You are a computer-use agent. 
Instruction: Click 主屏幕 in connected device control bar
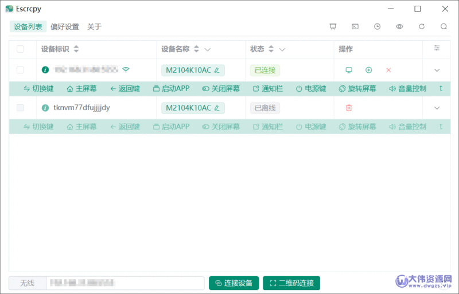point(81,89)
